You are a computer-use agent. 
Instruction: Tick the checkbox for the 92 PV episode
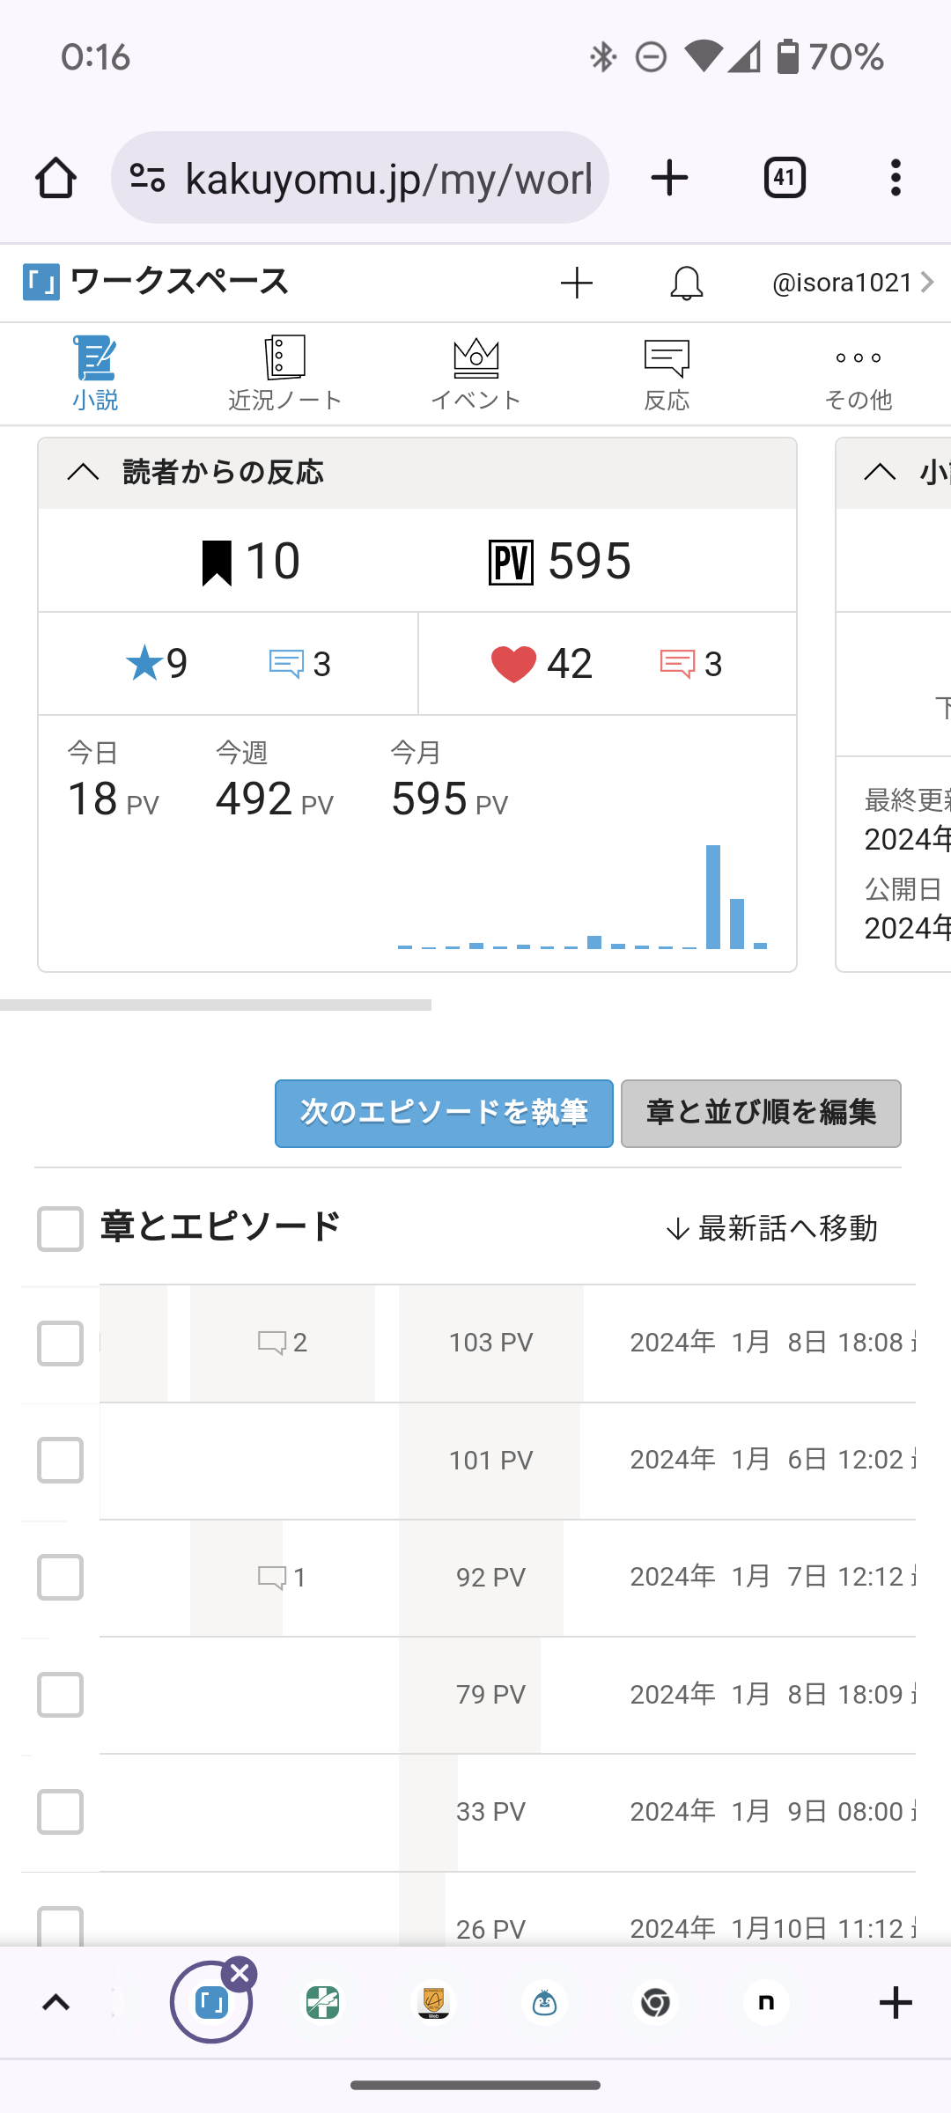click(60, 1577)
